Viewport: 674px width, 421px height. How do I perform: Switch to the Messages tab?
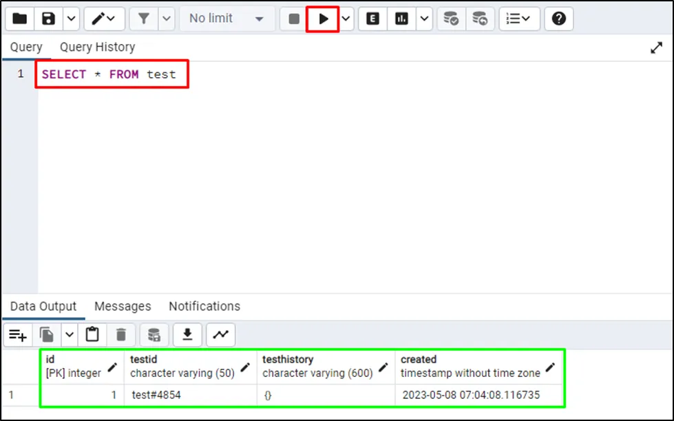point(123,306)
